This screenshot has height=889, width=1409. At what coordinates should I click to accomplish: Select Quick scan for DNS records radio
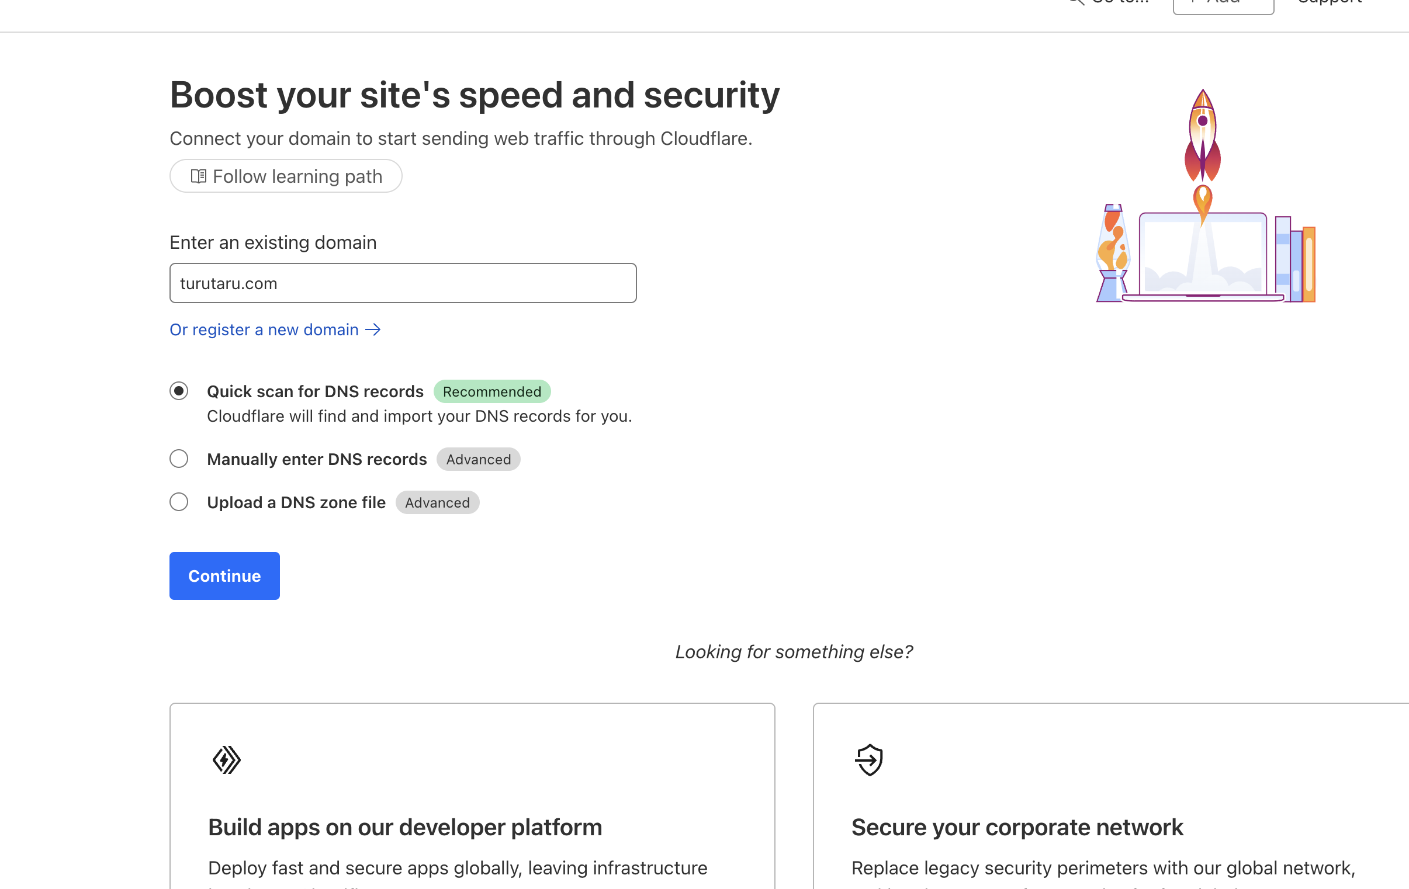(179, 391)
